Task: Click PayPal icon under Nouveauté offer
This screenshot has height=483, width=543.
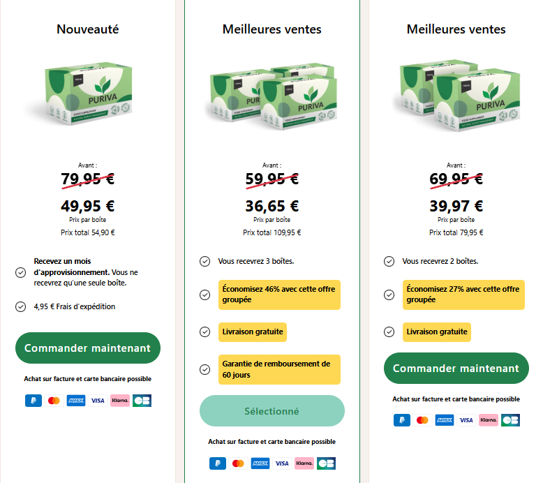Action: pyautogui.click(x=34, y=401)
